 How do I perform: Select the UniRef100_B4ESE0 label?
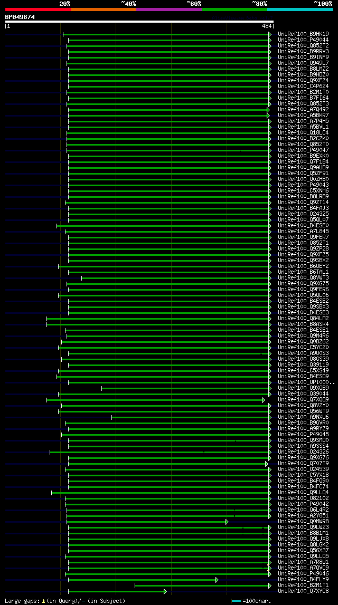(303, 225)
